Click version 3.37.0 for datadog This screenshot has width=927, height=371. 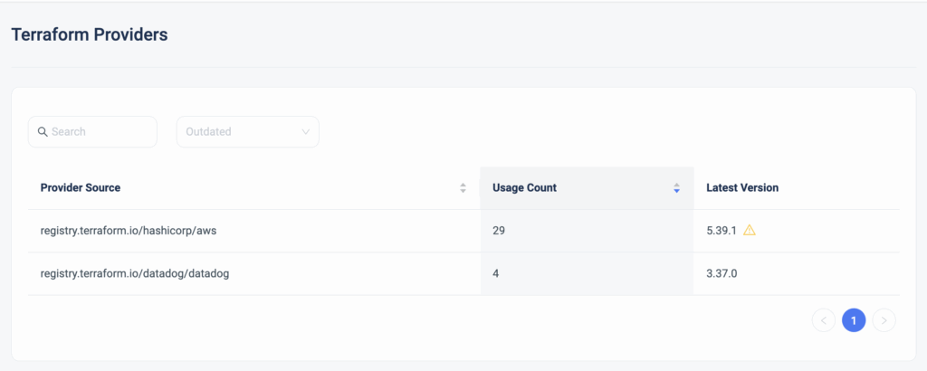pos(722,274)
